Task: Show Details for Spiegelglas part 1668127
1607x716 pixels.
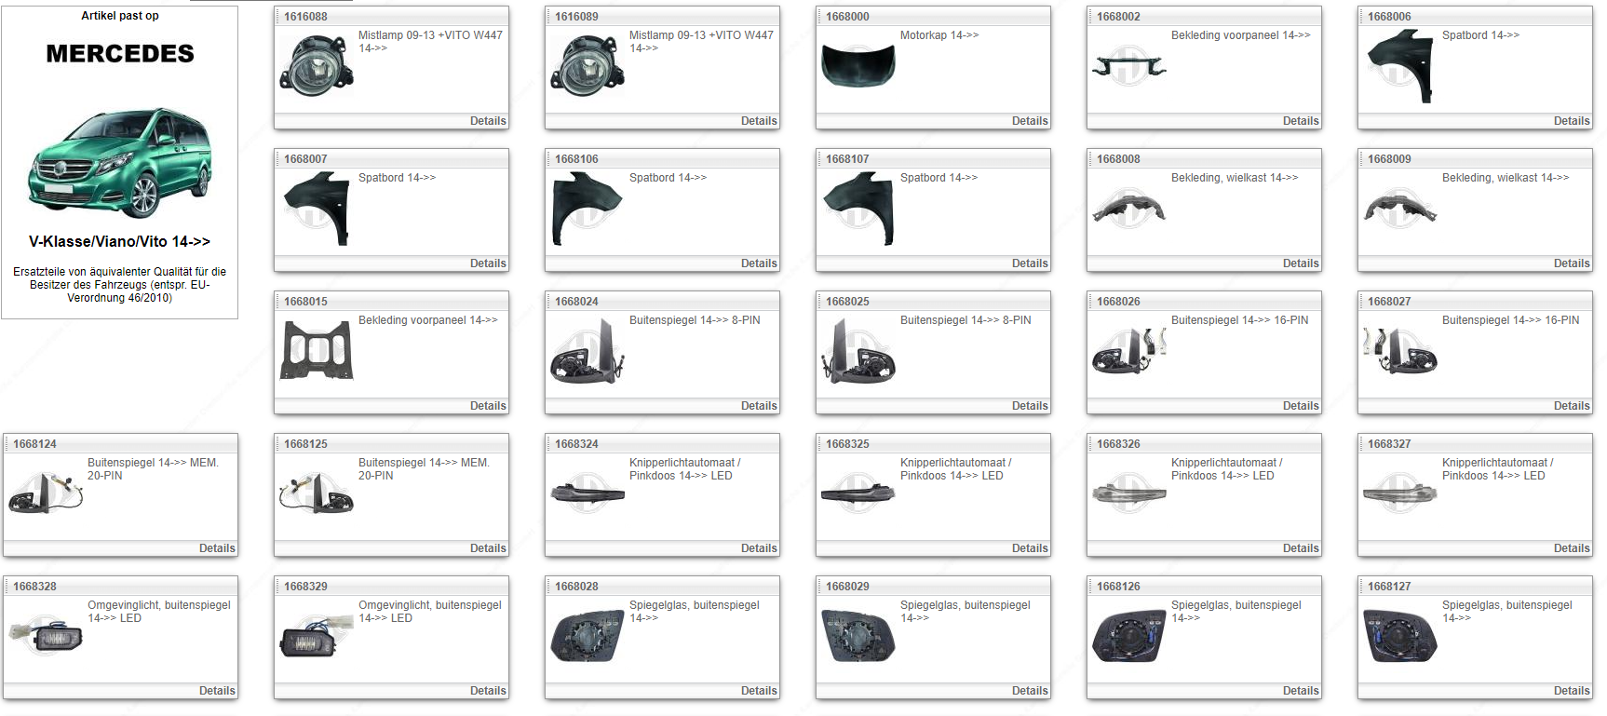Action: tap(1571, 691)
